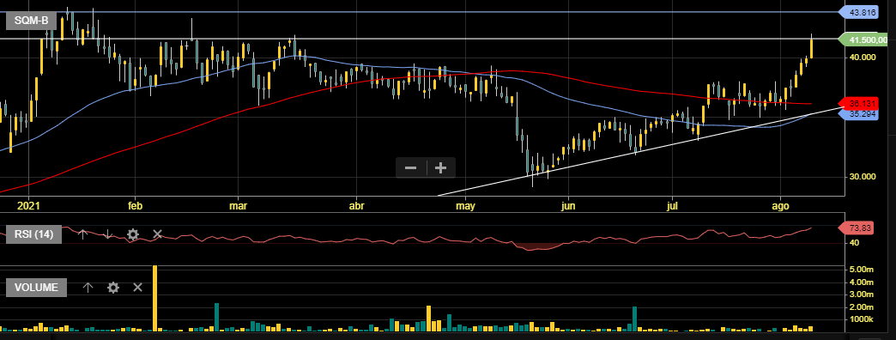Viewport: 896px width, 340px height.
Task: Click the 30.000 price axis label
Action: pyautogui.click(x=863, y=177)
